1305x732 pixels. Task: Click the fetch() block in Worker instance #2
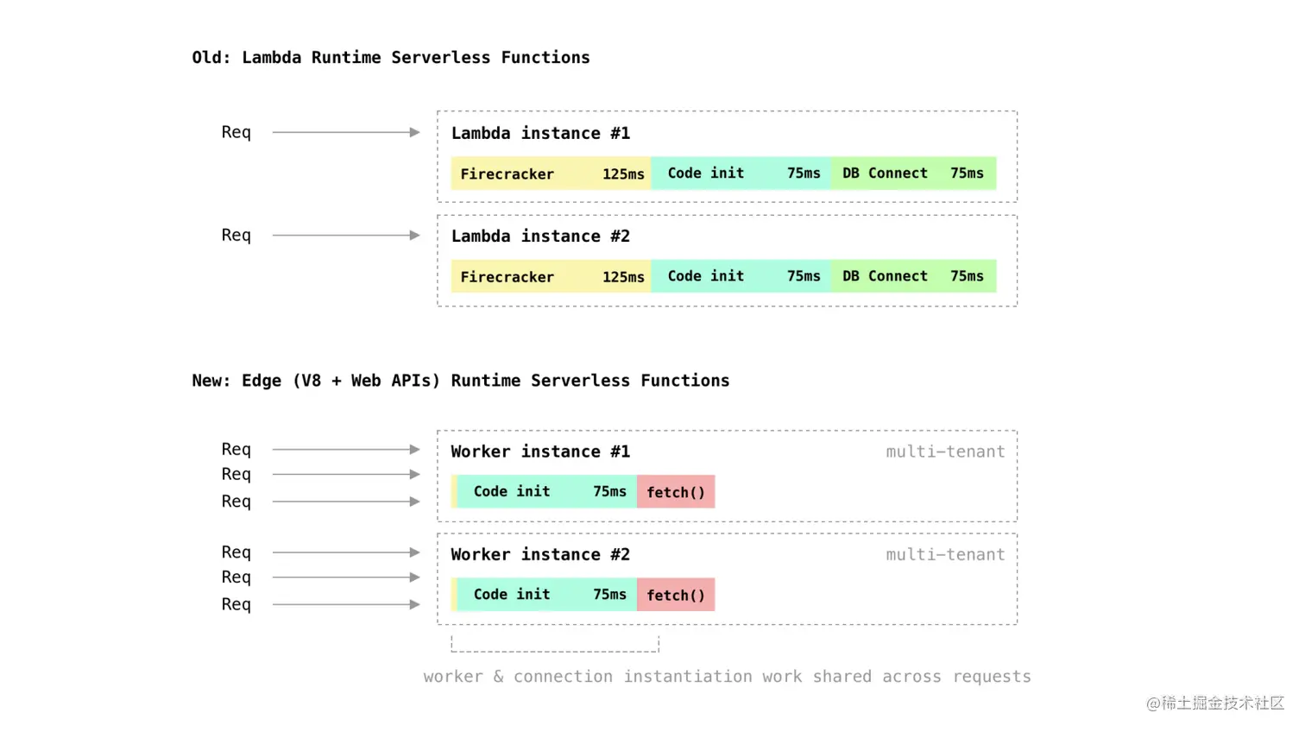pyautogui.click(x=676, y=595)
